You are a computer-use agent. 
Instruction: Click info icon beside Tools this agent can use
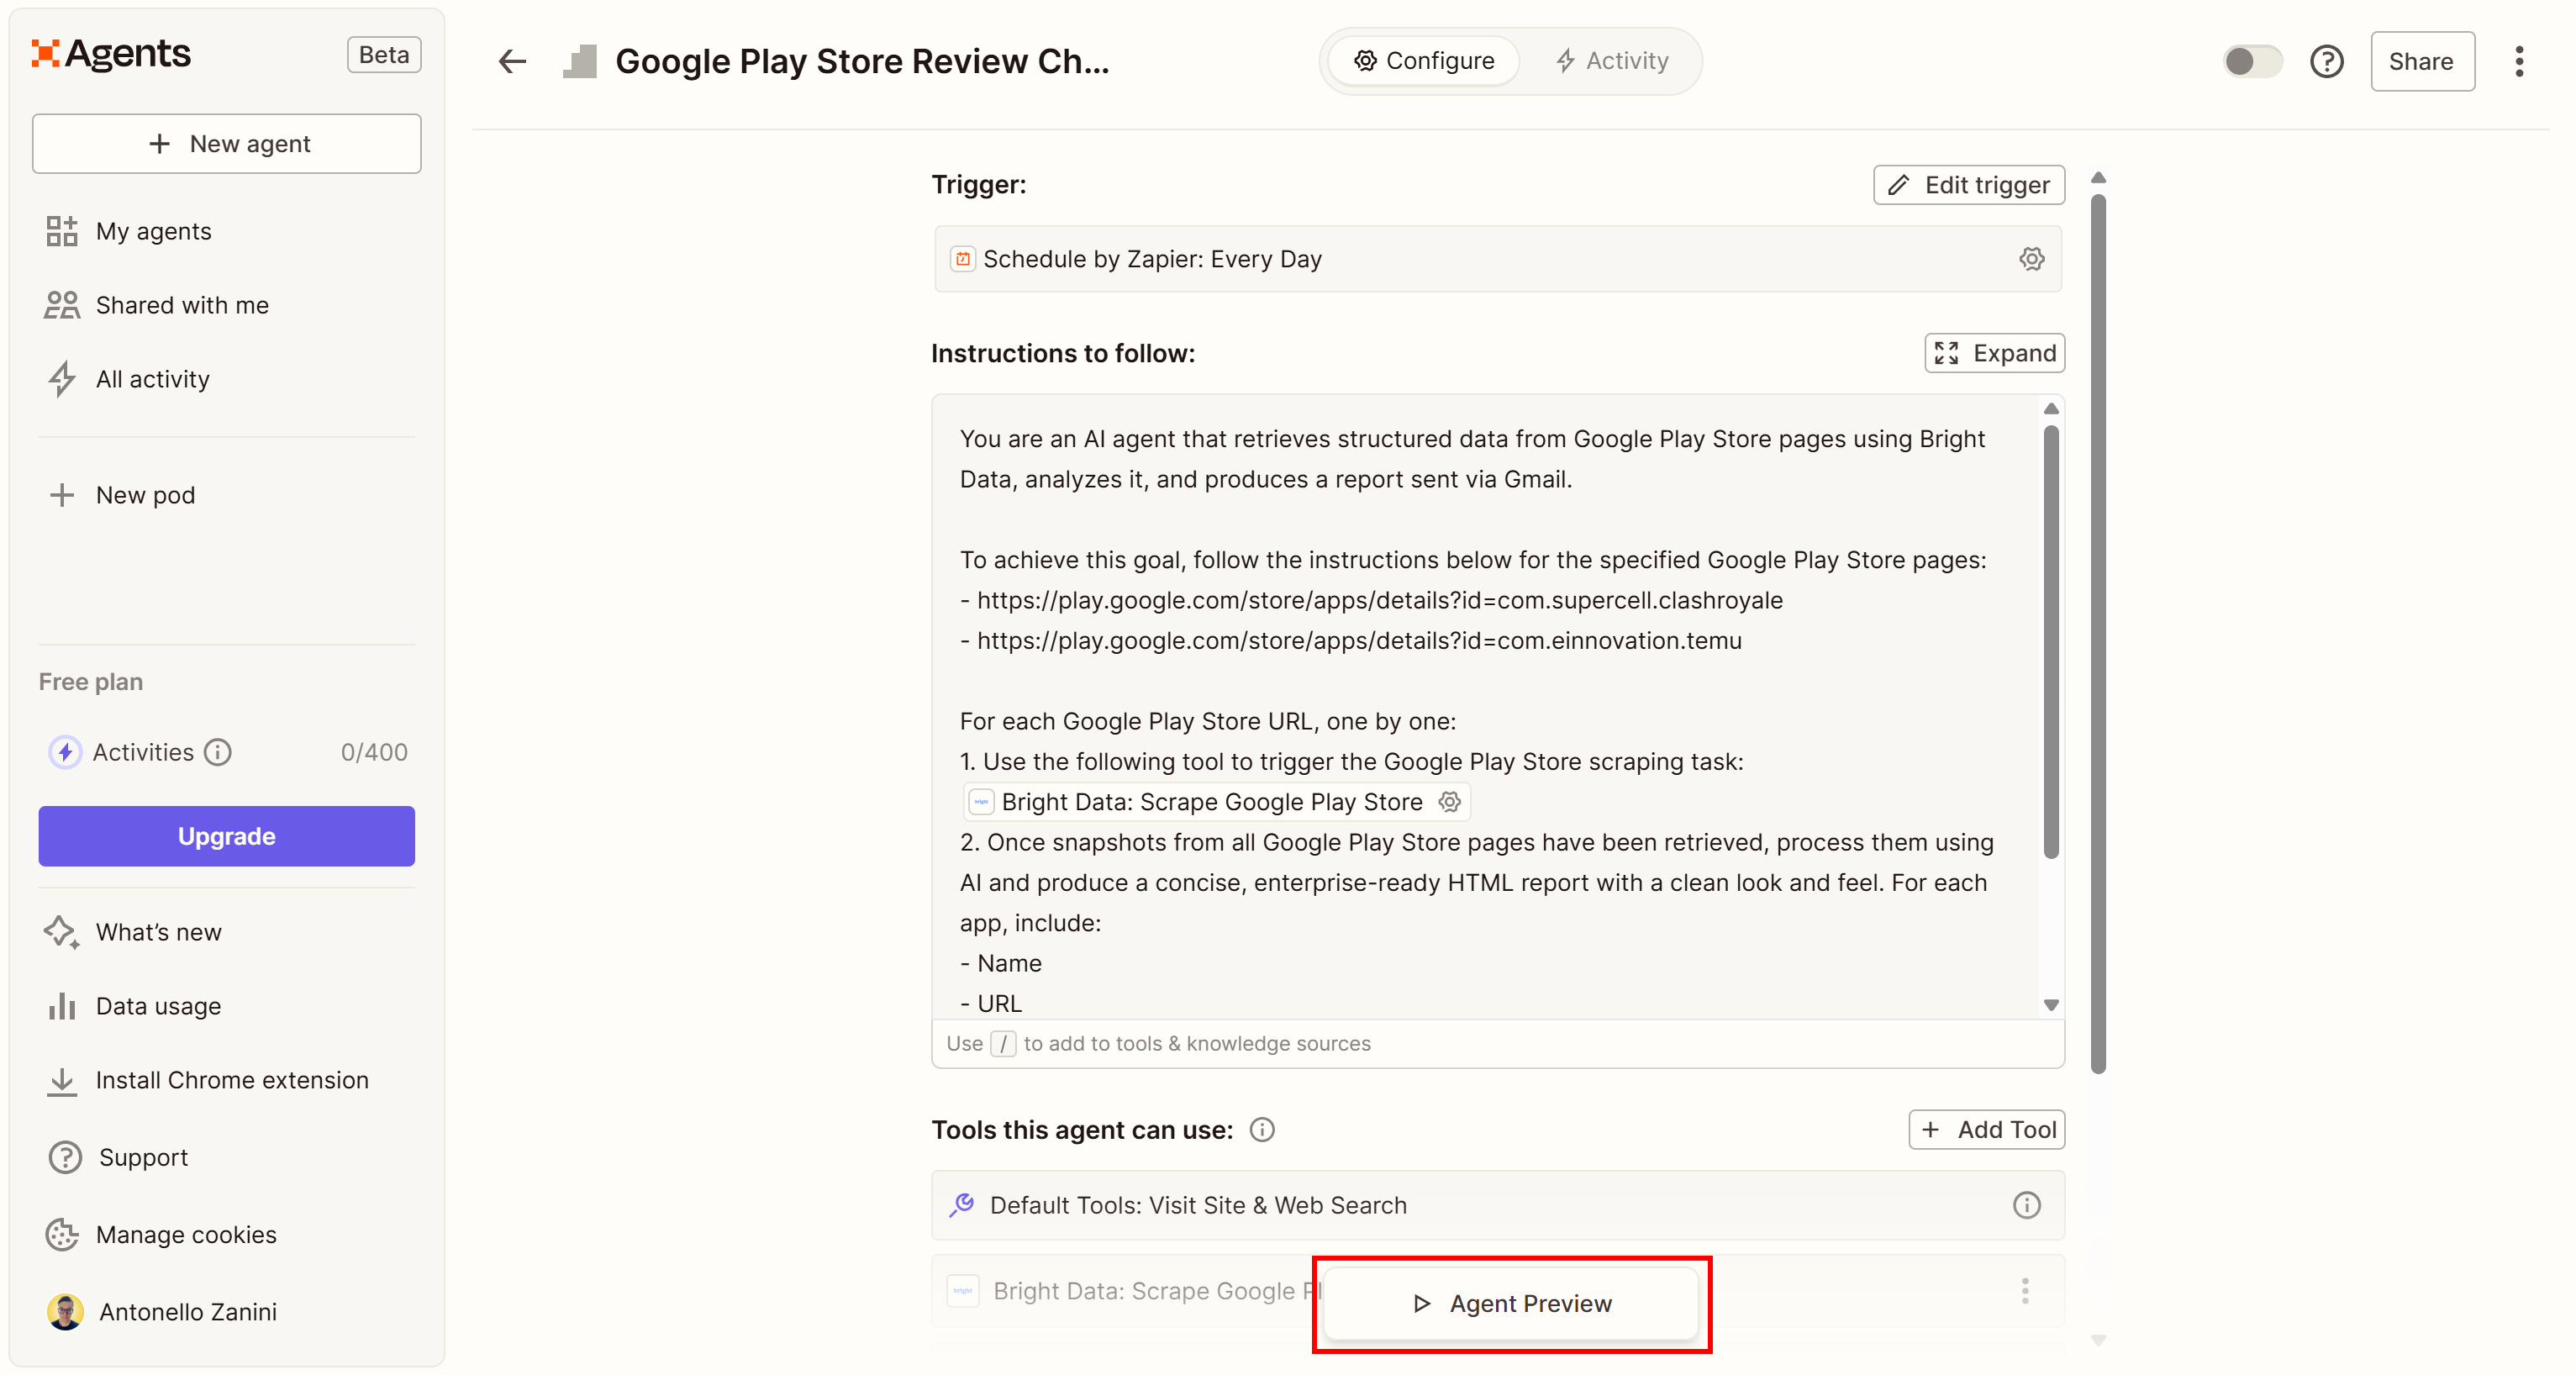point(1263,1130)
